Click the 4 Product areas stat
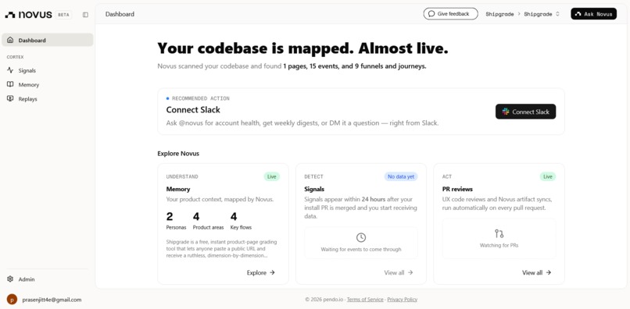Screen dimensions: 630x309 coord(208,221)
